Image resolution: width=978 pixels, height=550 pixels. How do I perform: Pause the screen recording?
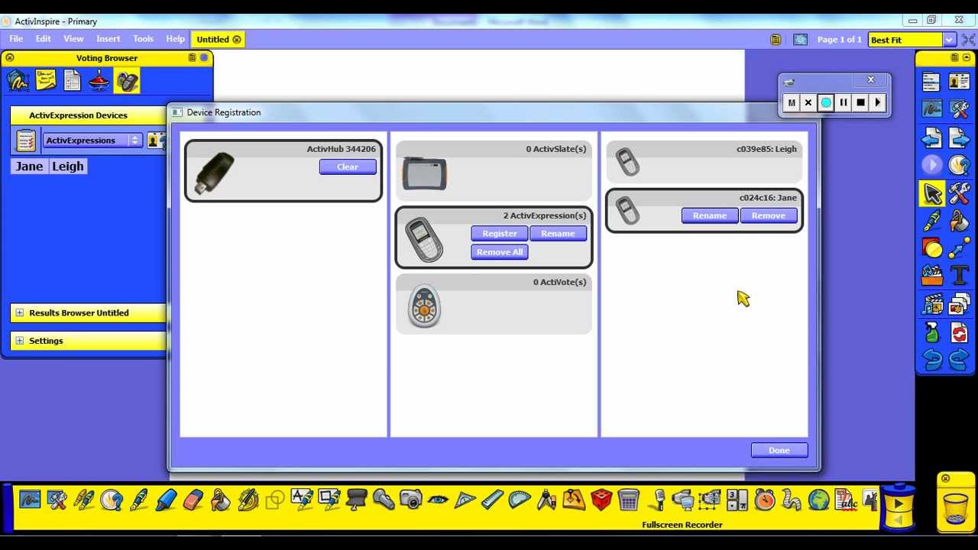(844, 102)
